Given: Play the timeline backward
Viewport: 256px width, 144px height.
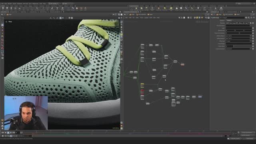Looking at the screenshot, I should coord(6,133).
